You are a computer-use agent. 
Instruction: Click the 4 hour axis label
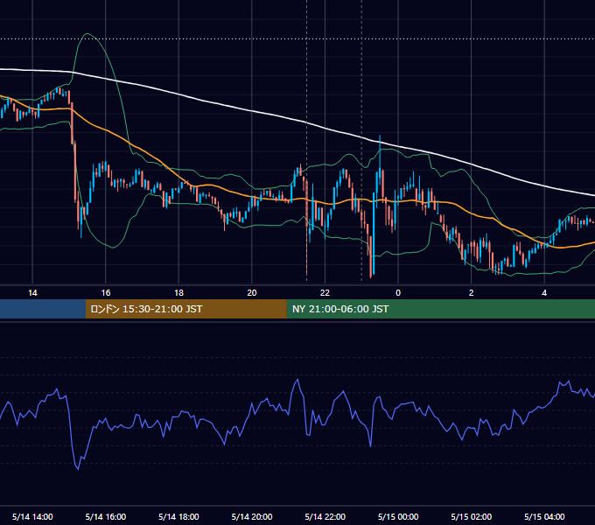[x=544, y=293]
